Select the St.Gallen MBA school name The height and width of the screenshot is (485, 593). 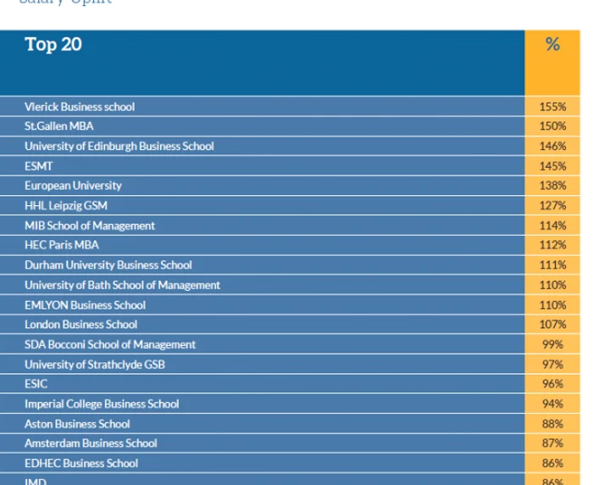pyautogui.click(x=59, y=126)
